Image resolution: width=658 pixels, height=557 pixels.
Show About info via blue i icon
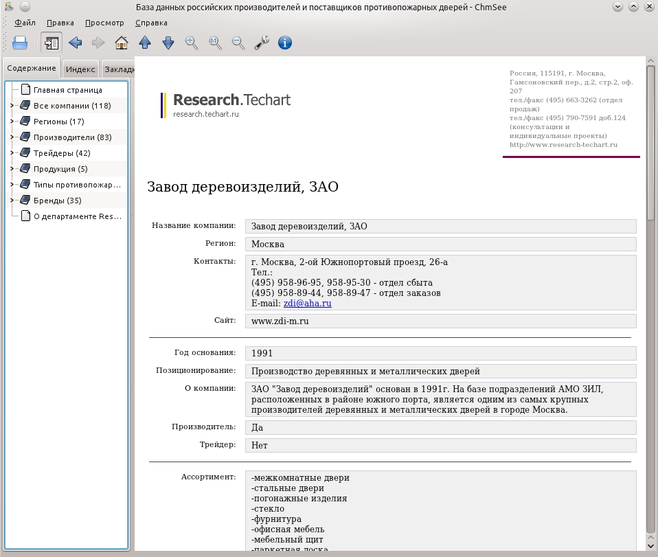(x=285, y=43)
